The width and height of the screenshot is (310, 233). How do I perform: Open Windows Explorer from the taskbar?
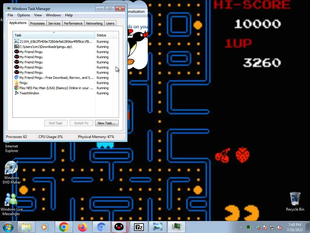coord(26,227)
